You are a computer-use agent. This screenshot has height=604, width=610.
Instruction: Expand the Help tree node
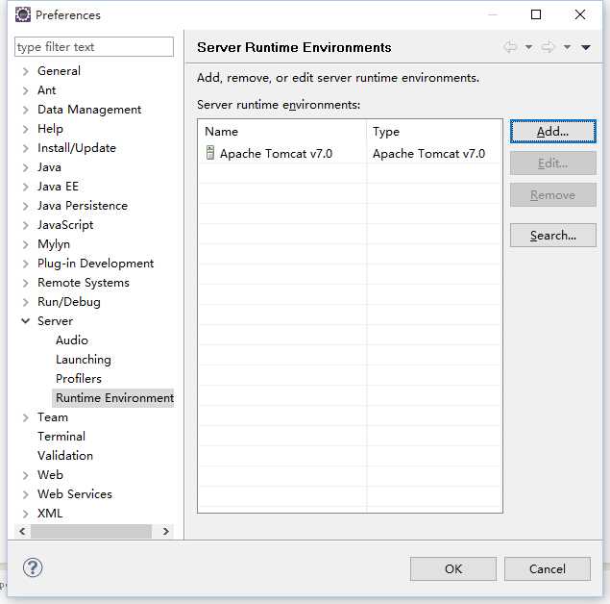[26, 129]
